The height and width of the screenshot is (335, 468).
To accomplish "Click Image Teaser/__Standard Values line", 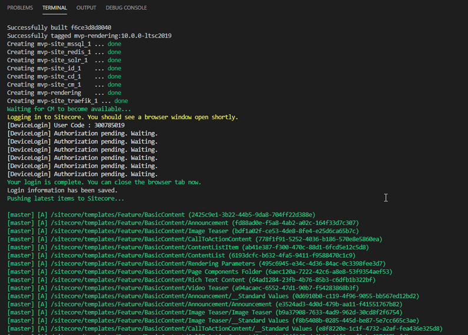I will click(x=213, y=321).
